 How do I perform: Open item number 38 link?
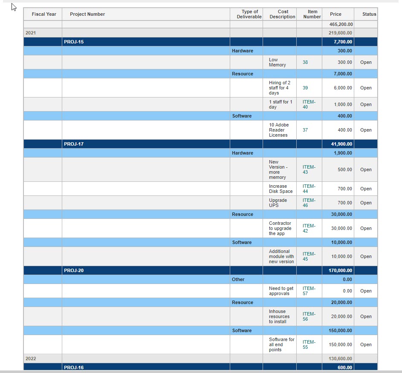pyautogui.click(x=305, y=62)
